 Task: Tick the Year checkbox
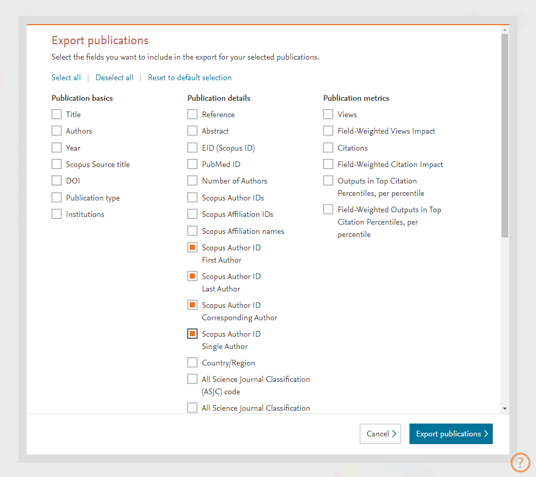[57, 148]
